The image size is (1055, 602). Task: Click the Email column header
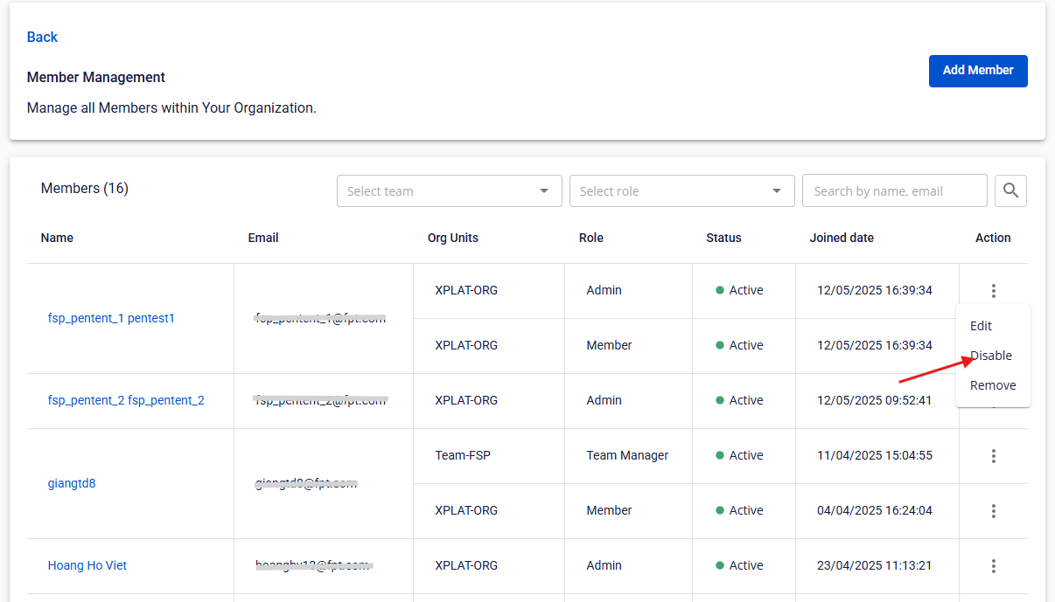pos(263,238)
